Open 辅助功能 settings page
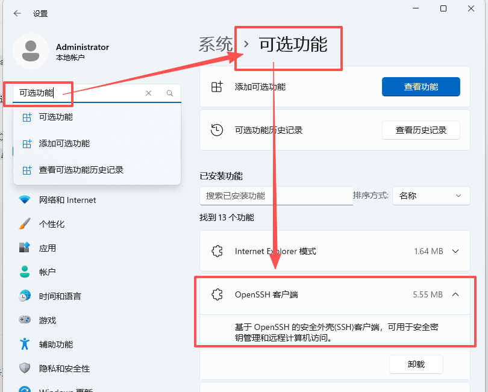Image resolution: width=488 pixels, height=392 pixels. tap(56, 344)
